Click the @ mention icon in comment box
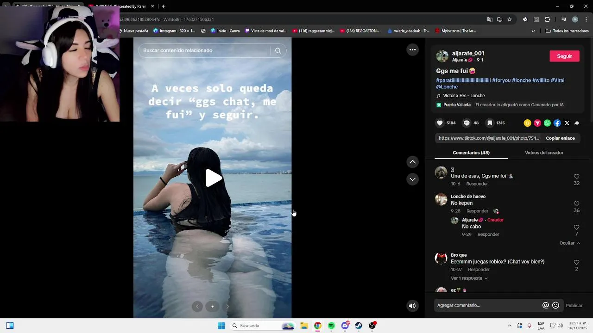Image resolution: width=593 pixels, height=333 pixels. [x=546, y=306]
